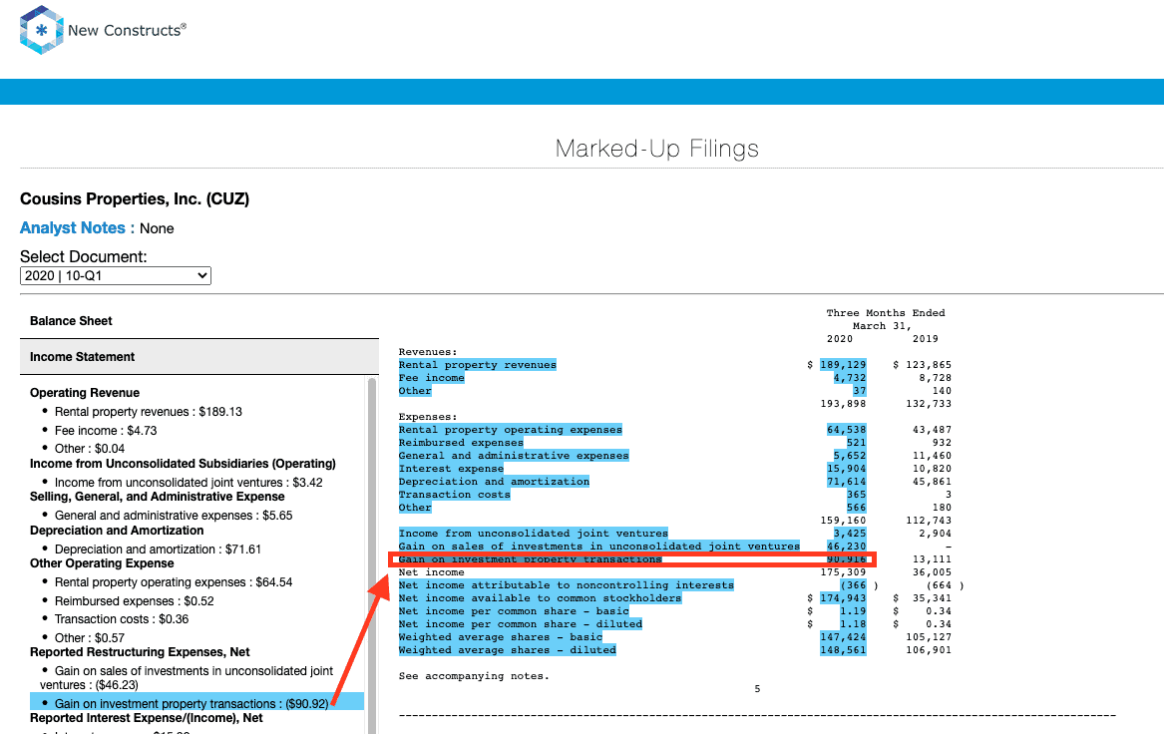The image size is (1164, 734).
Task: Click the New Constructs logo icon
Action: coord(42,31)
